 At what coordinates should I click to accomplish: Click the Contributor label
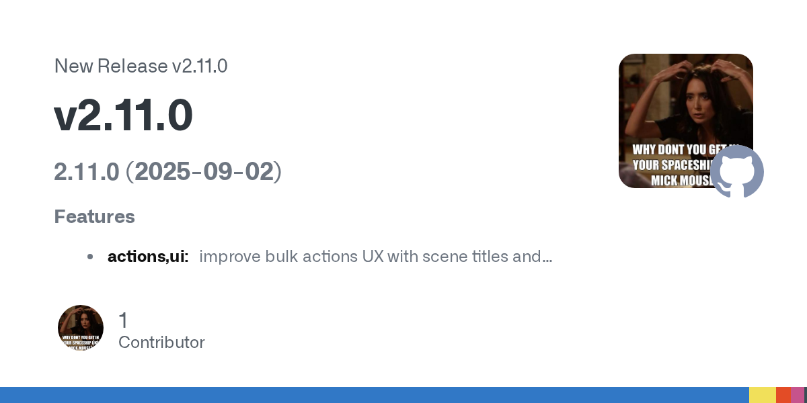161,343
